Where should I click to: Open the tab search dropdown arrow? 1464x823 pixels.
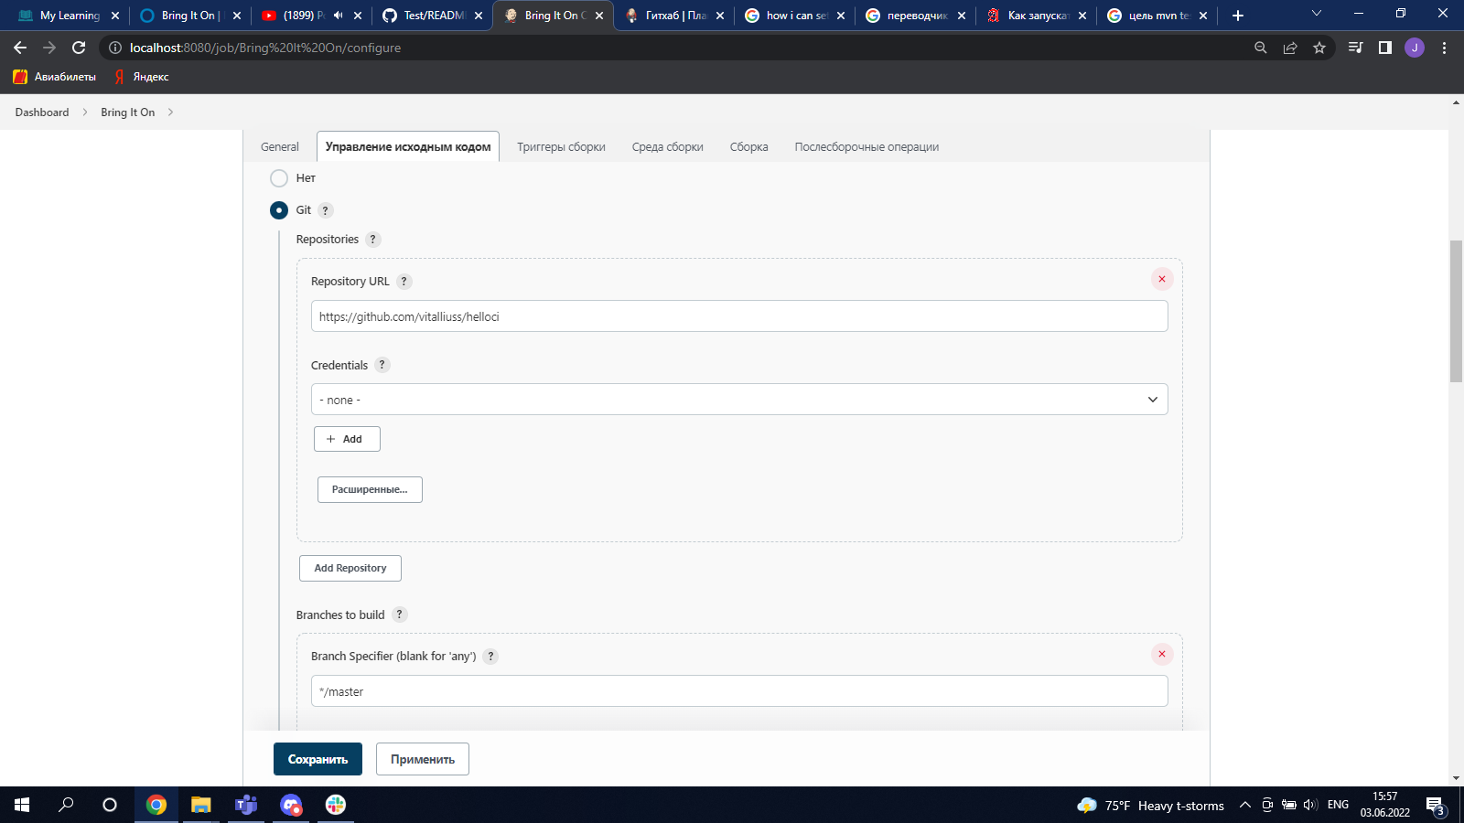tap(1317, 14)
